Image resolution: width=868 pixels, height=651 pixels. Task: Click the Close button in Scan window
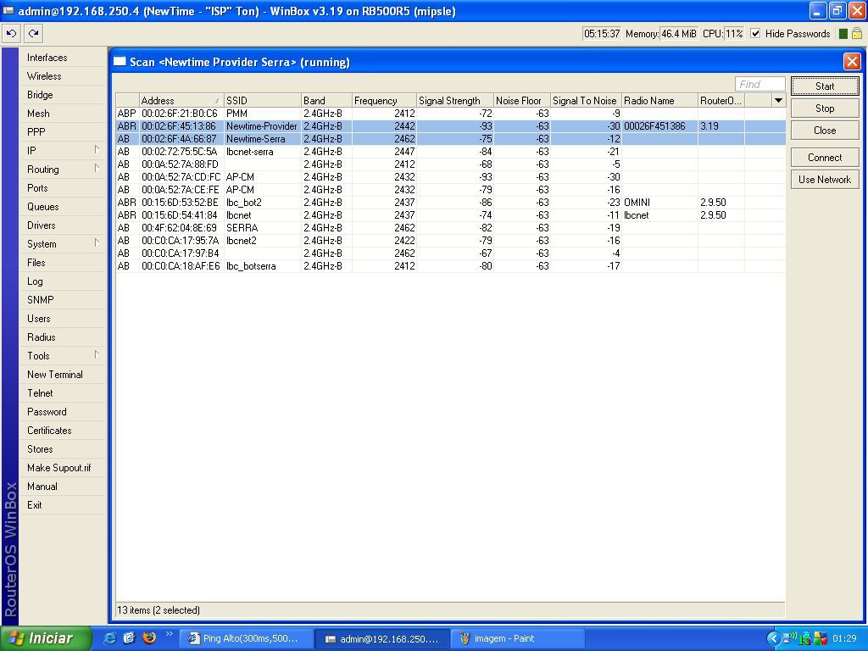pyautogui.click(x=825, y=131)
